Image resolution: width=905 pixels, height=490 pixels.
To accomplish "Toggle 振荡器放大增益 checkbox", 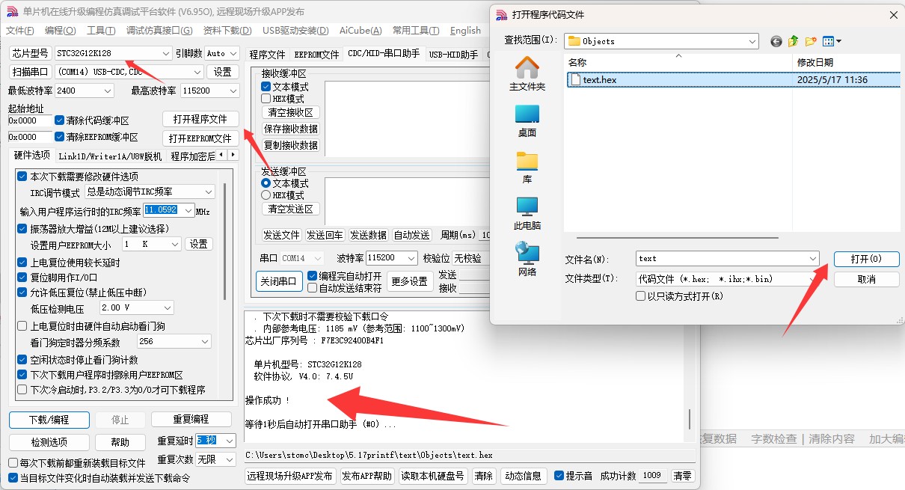I will (x=22, y=228).
